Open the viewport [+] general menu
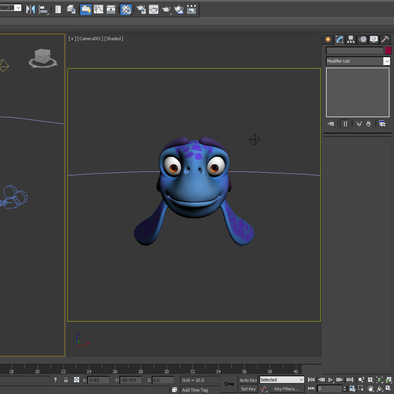This screenshot has width=394, height=394. 72,39
